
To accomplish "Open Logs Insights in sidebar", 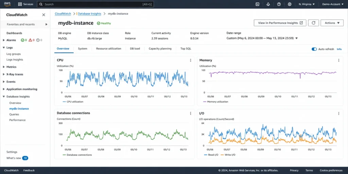I will (x=15, y=60).
